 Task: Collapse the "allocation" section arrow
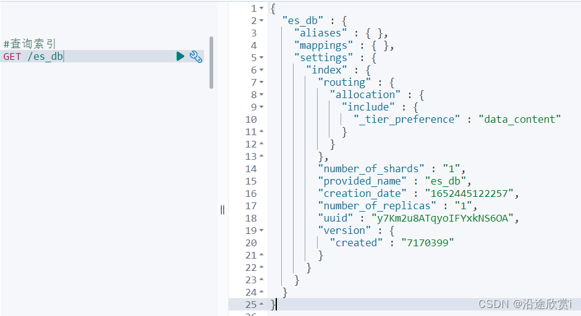pyautogui.click(x=261, y=95)
